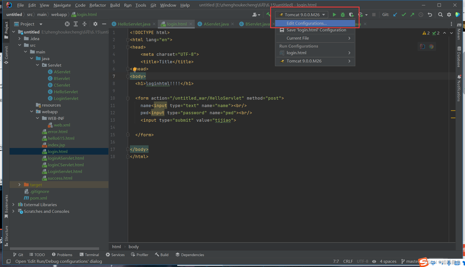
Task: Run the app with the green play icon
Action: pyautogui.click(x=334, y=15)
